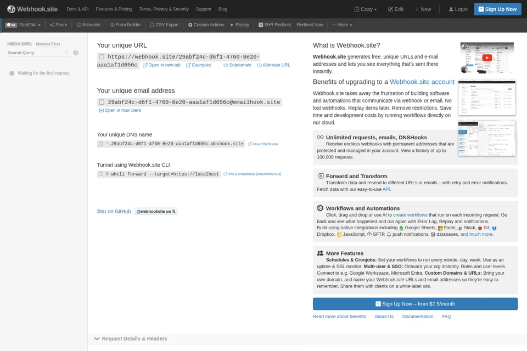The height and width of the screenshot is (351, 527).
Task: Open Form Builder
Action: (125, 25)
